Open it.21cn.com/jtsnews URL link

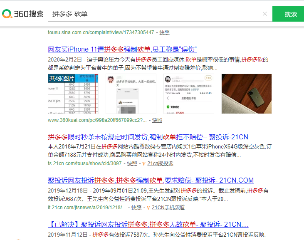point(87,208)
